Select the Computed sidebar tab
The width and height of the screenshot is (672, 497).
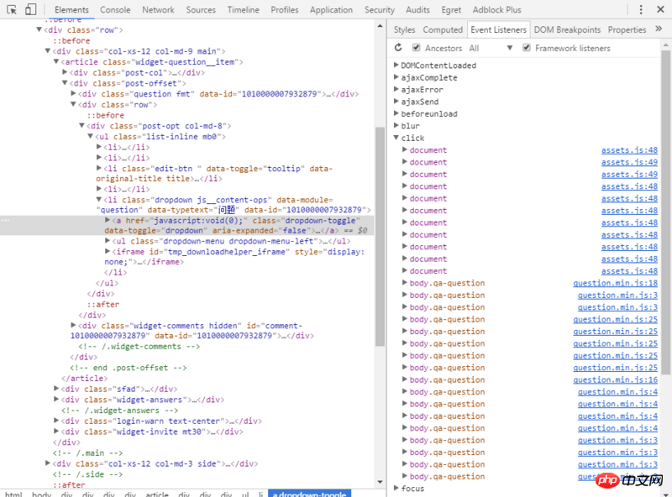click(443, 29)
